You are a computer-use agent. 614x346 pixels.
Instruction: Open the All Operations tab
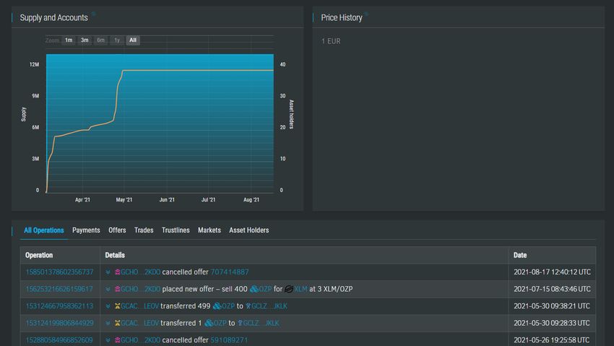44,230
